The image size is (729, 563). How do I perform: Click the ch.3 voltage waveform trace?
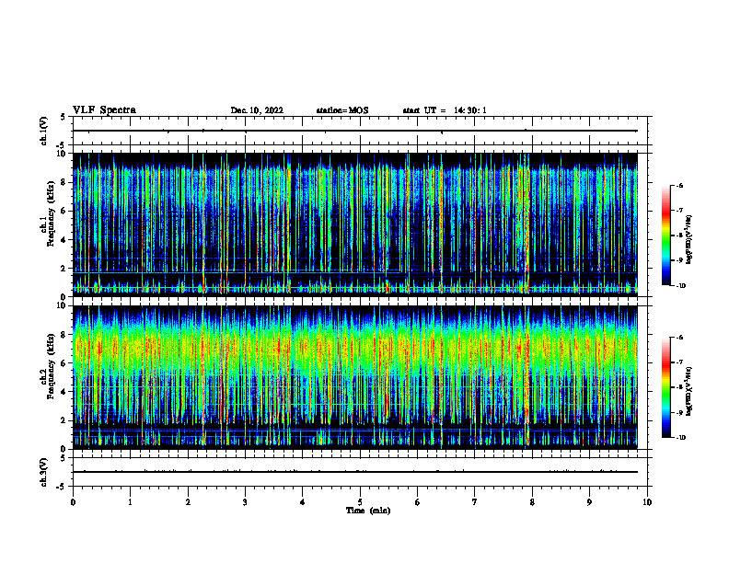(x=355, y=472)
